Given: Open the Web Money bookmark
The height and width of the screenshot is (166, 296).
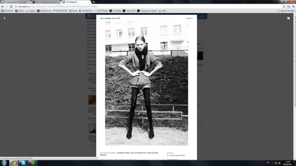Looking at the screenshot, I should (86, 11).
